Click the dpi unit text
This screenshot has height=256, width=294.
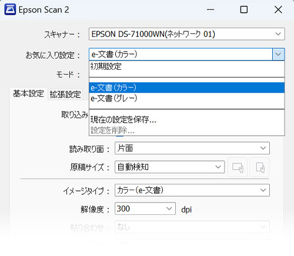click(186, 210)
